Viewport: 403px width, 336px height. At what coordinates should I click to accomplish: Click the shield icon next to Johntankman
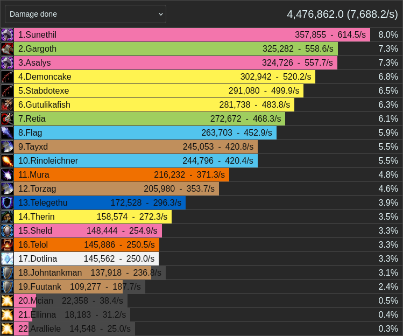point(7,272)
